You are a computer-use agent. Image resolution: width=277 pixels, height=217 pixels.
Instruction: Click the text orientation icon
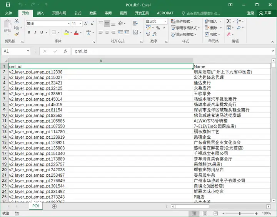pos(120,23)
